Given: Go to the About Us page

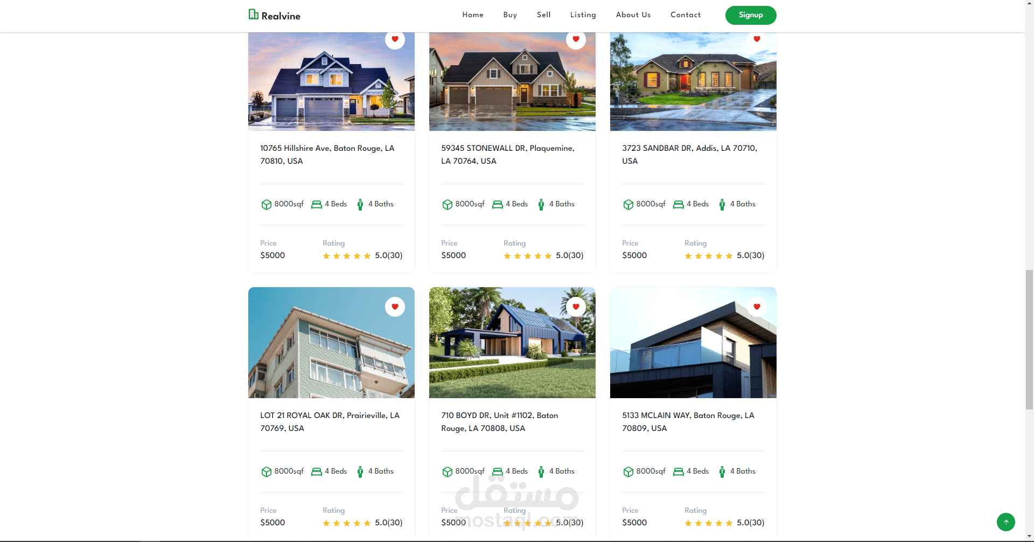Looking at the screenshot, I should point(633,15).
